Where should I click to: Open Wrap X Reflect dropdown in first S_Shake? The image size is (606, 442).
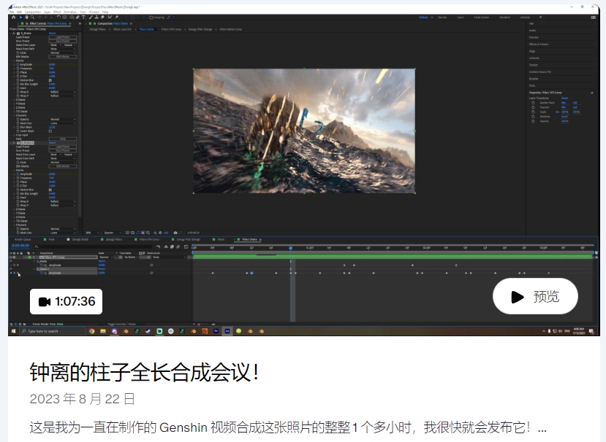pyautogui.click(x=63, y=92)
